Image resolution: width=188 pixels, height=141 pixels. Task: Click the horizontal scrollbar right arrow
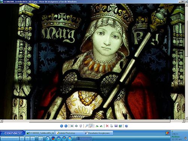click(183, 121)
